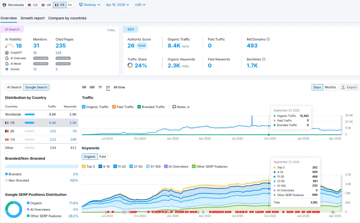Open the Desktop device dropdown

coord(89,5)
